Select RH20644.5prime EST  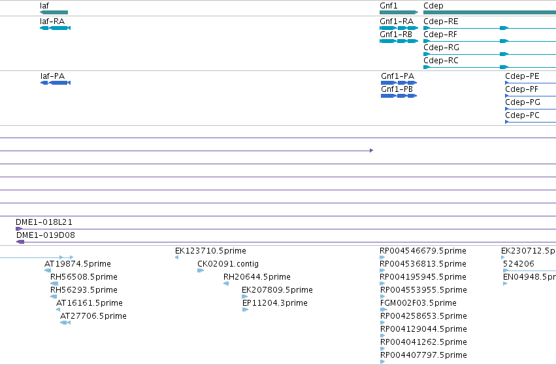point(226,284)
